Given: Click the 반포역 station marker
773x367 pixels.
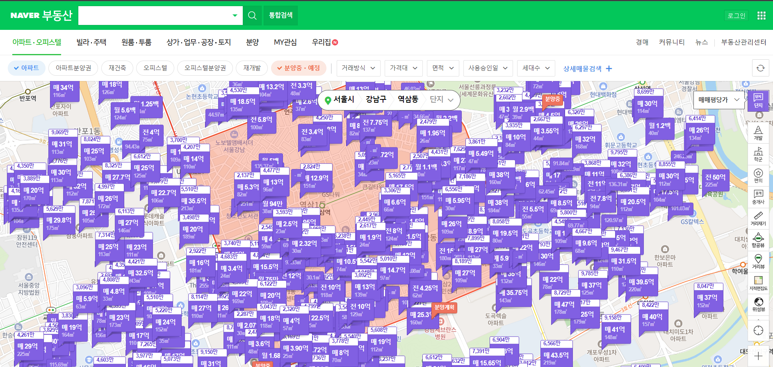Looking at the screenshot, I should 28,92.
